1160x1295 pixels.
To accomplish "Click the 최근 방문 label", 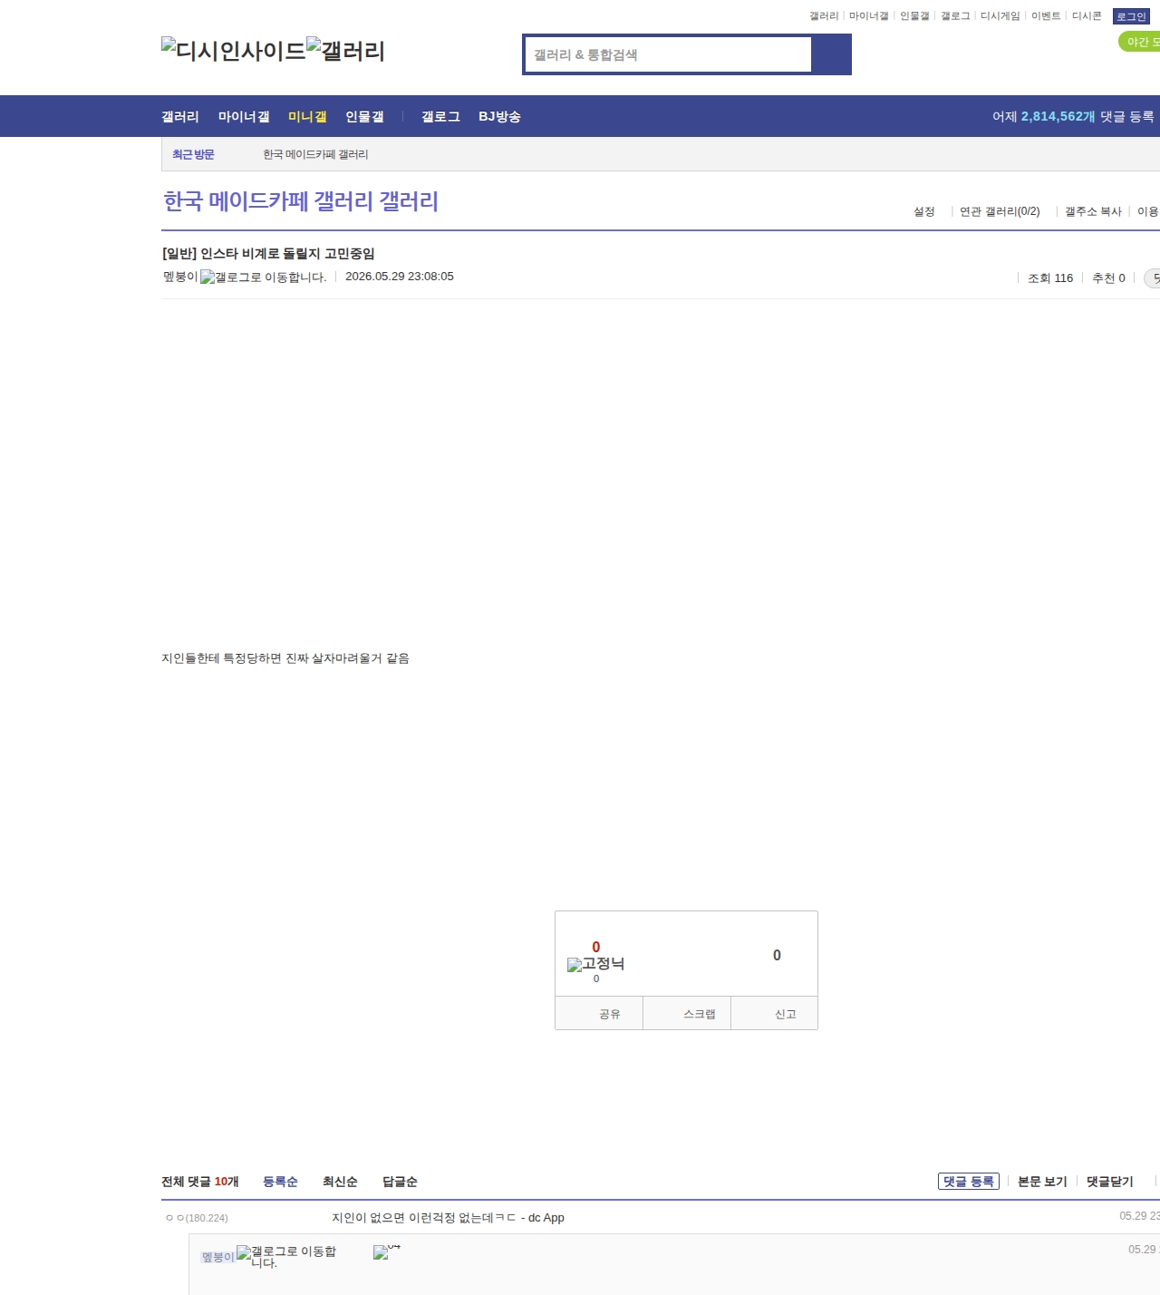I will [193, 155].
